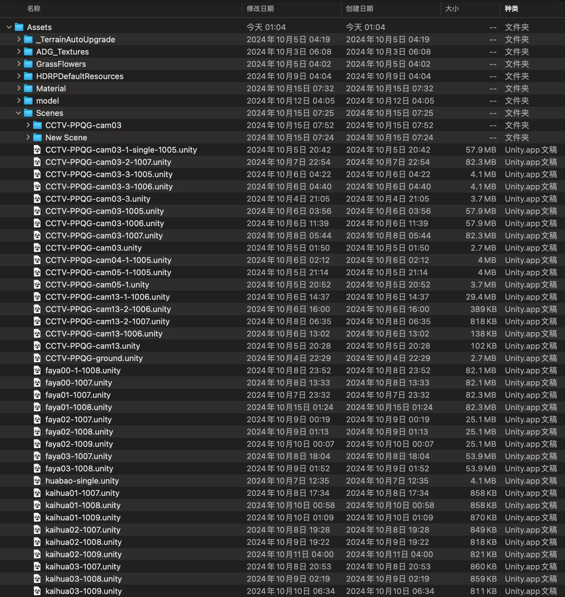The width and height of the screenshot is (565, 597).
Task: Expand the HDRPDefaultResources folder arrow
Action: tap(19, 76)
